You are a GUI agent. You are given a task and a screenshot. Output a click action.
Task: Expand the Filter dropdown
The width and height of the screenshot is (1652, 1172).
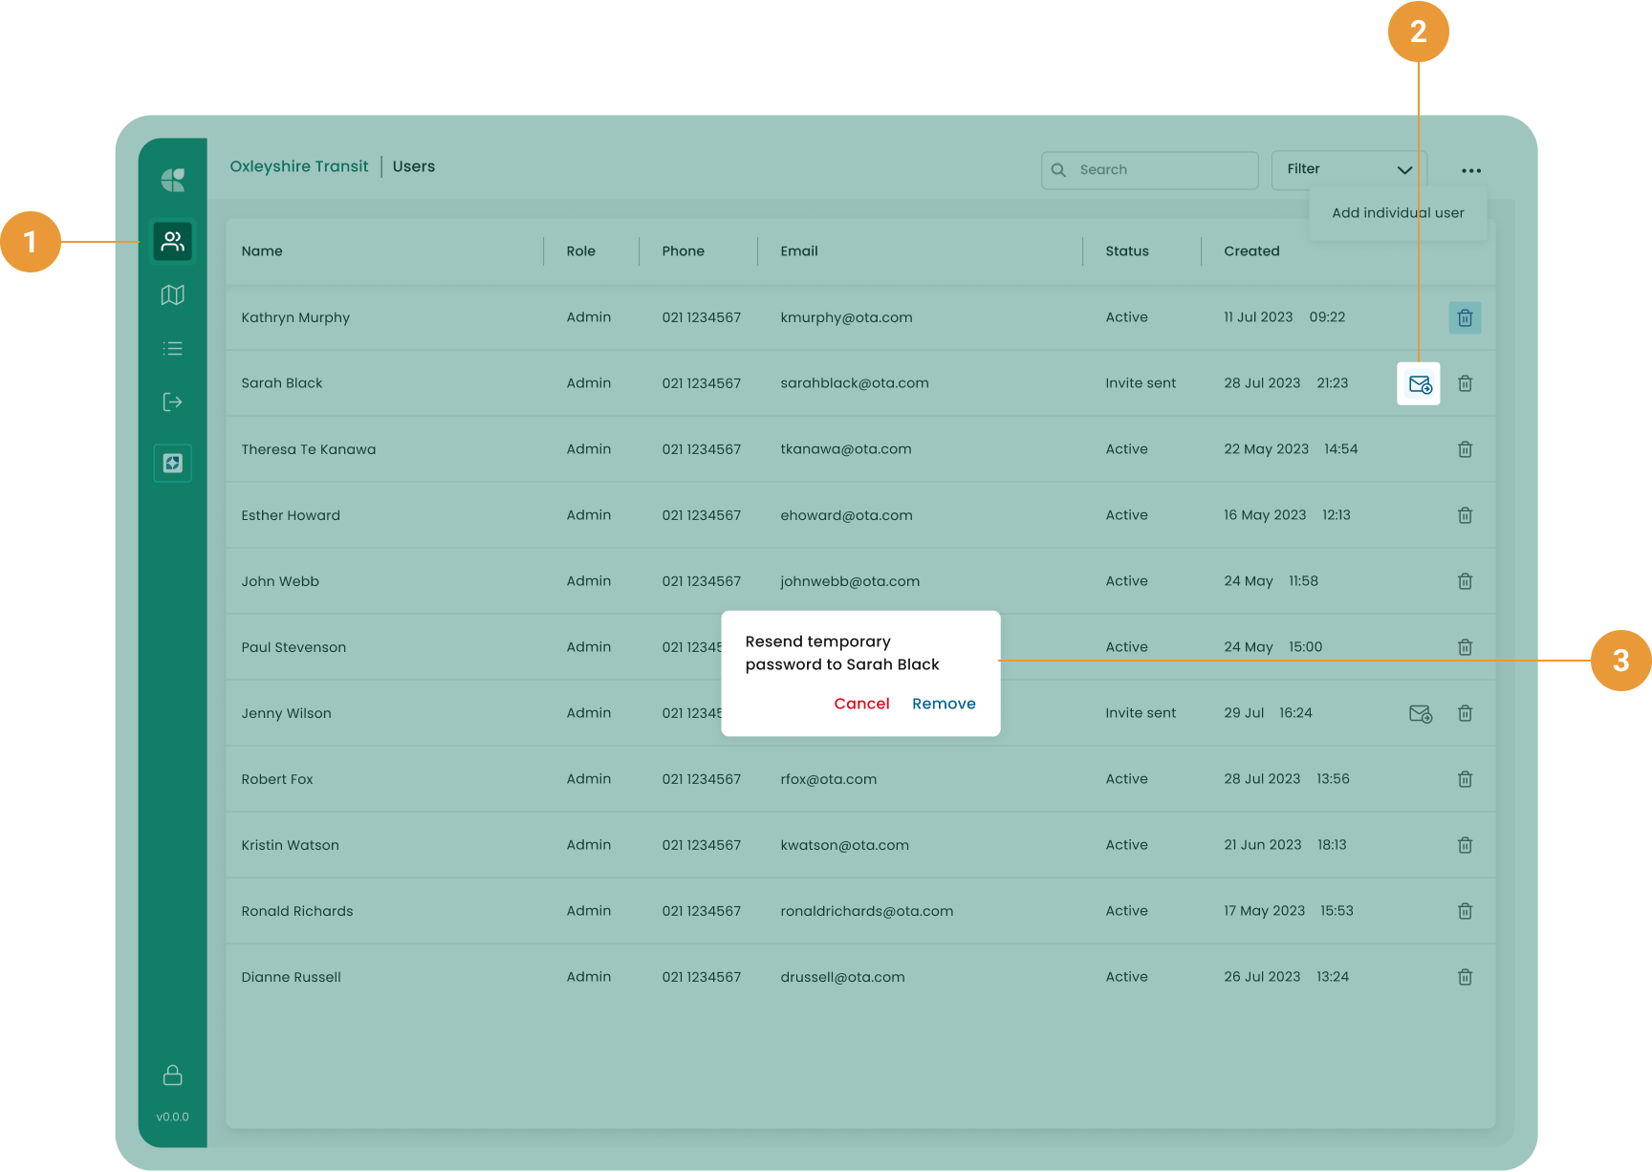click(x=1348, y=170)
